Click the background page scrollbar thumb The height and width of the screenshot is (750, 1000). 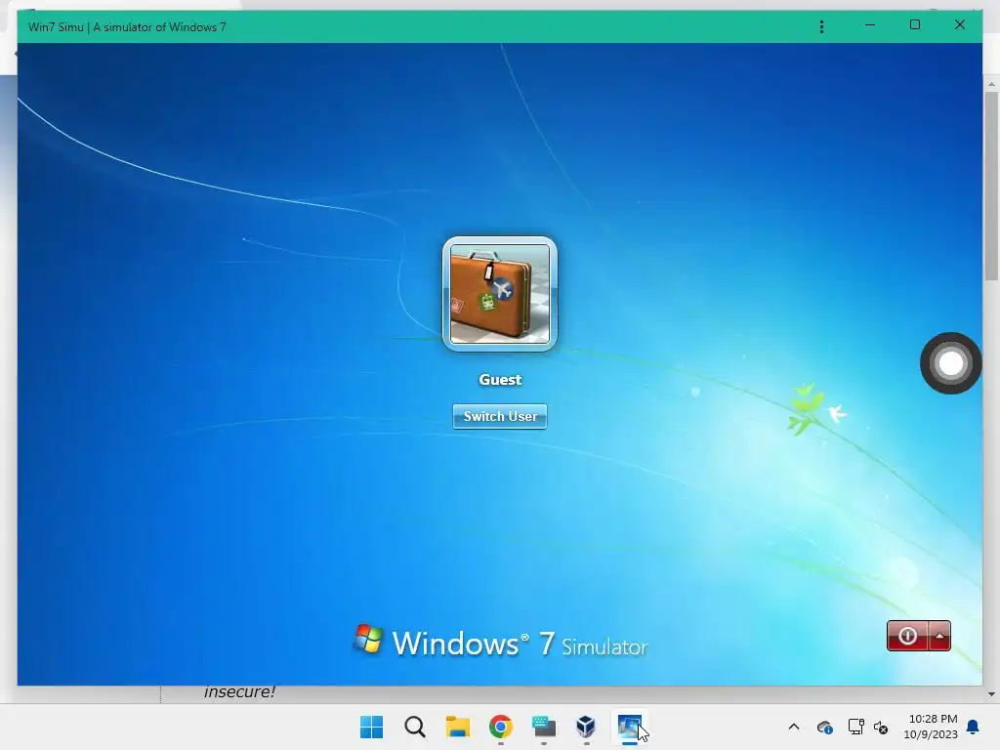[991, 186]
